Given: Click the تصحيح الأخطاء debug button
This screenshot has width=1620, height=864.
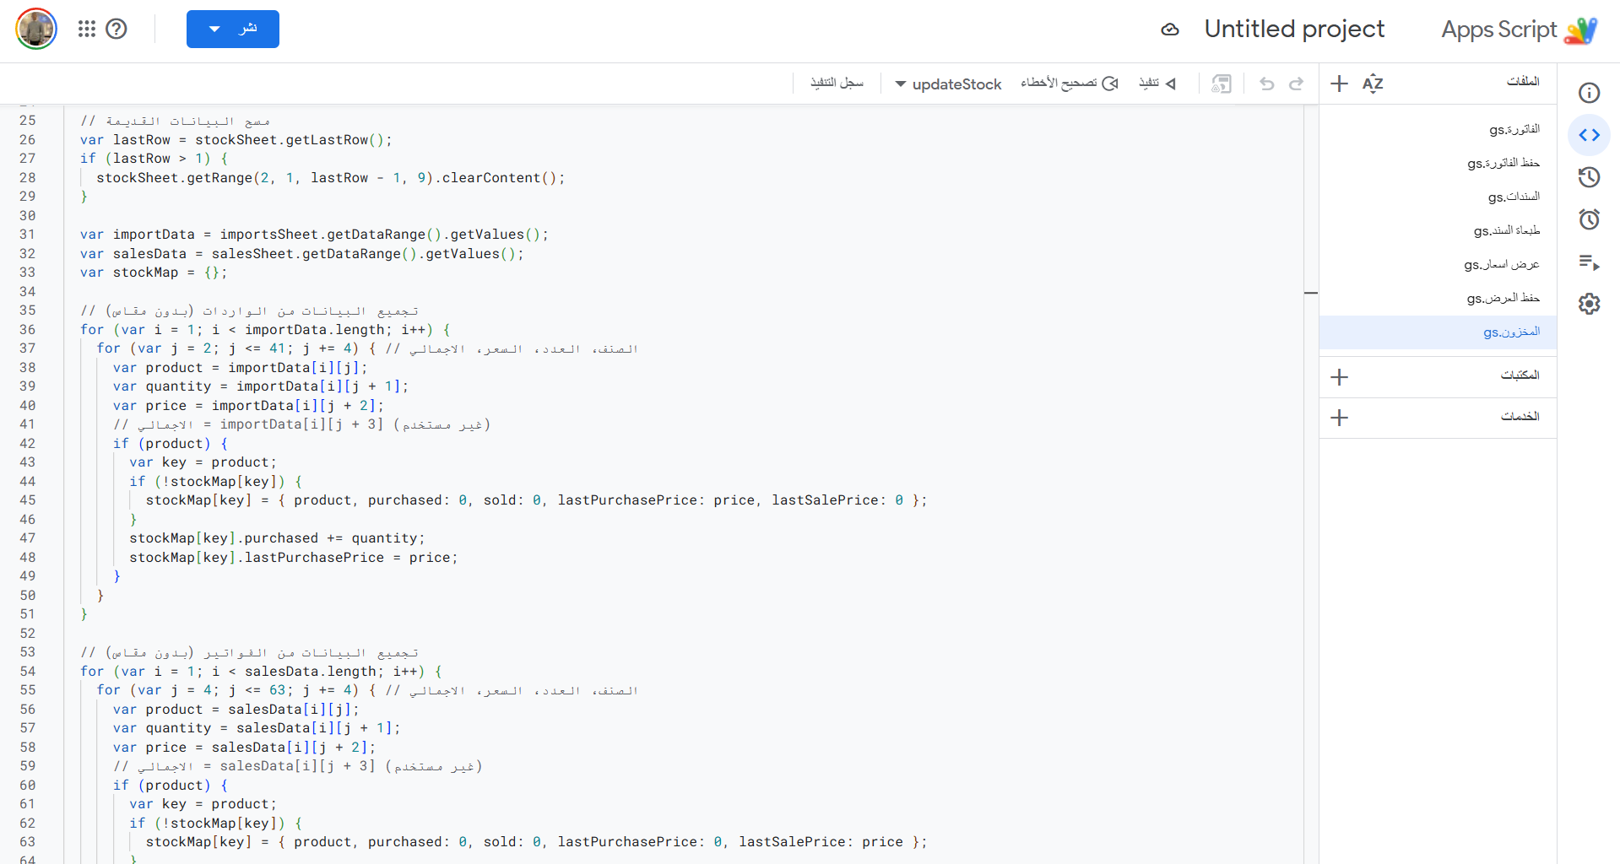Looking at the screenshot, I should click(1069, 84).
